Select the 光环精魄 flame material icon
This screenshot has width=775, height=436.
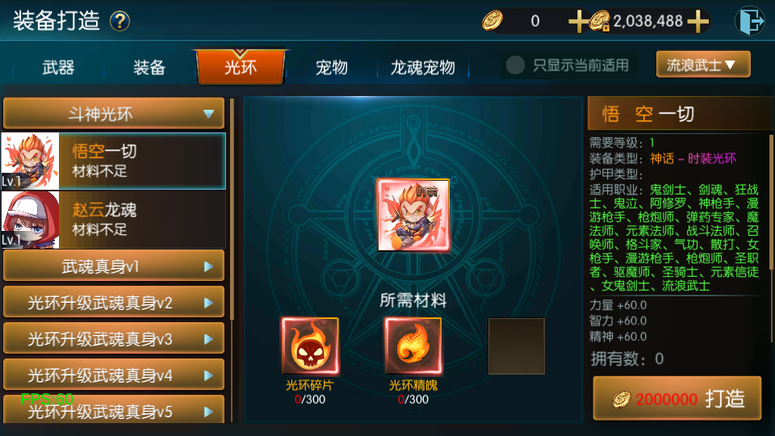413,346
